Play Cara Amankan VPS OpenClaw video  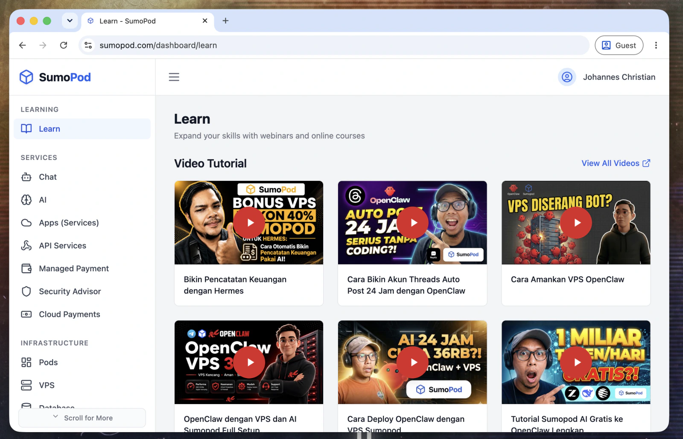pos(576,223)
